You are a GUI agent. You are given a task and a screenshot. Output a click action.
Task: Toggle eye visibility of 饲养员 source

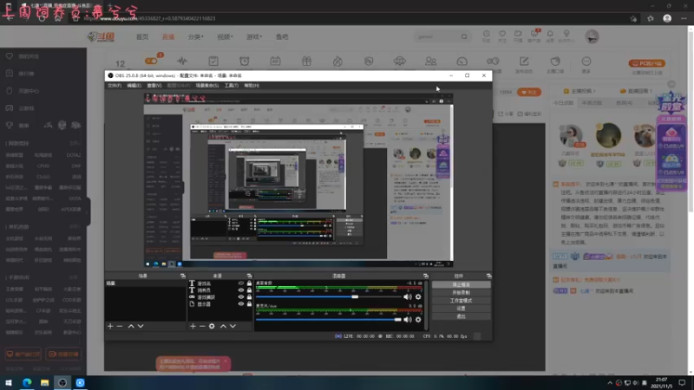tap(241, 290)
